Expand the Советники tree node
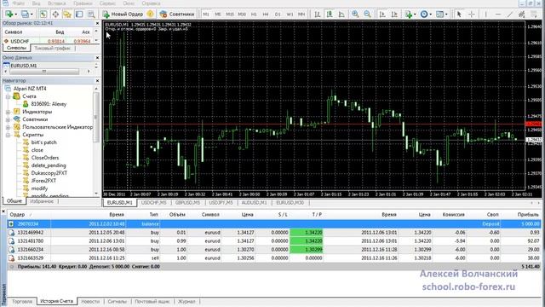The height and width of the screenshot is (307, 545). click(x=8, y=119)
